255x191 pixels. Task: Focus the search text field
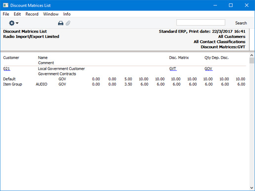click(x=201, y=23)
